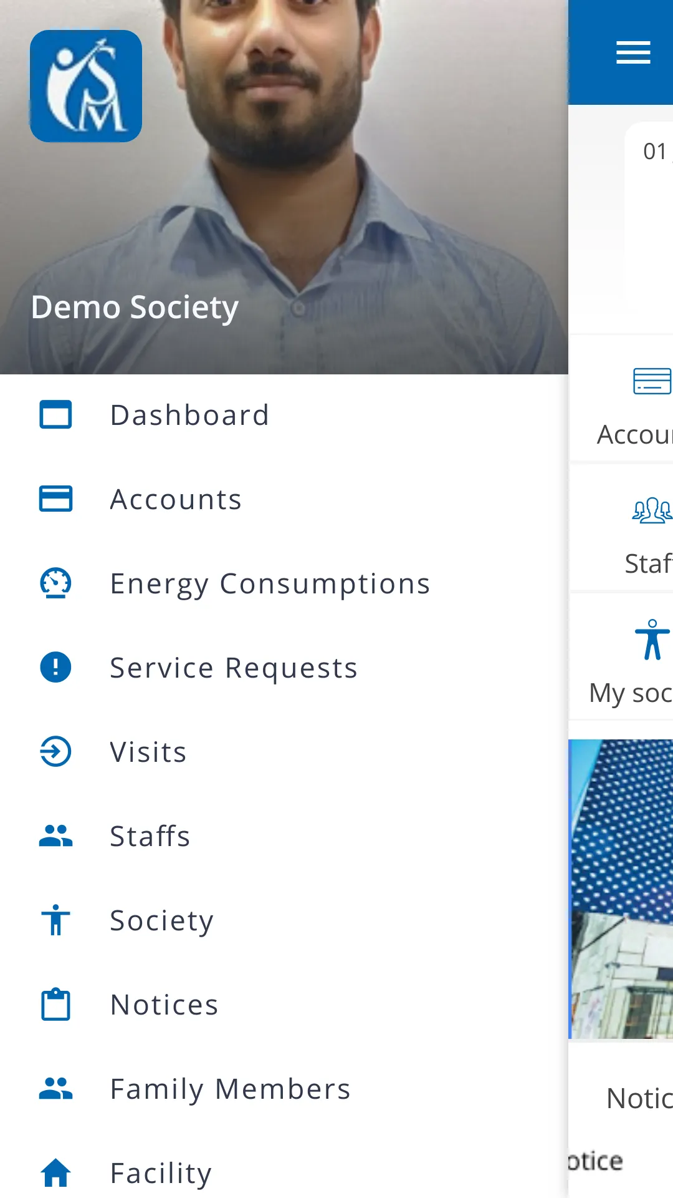Screen dimensions: 673x1198
Task: Open the Society menu entry
Action: point(284,920)
